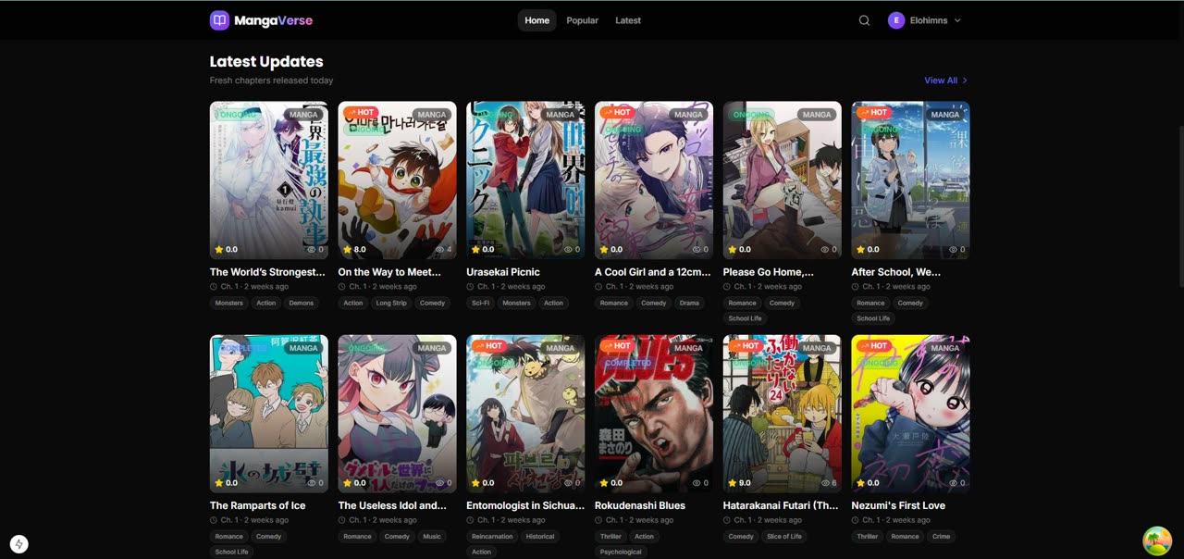Follow the View All link
1184x559 pixels.
pyautogui.click(x=945, y=81)
